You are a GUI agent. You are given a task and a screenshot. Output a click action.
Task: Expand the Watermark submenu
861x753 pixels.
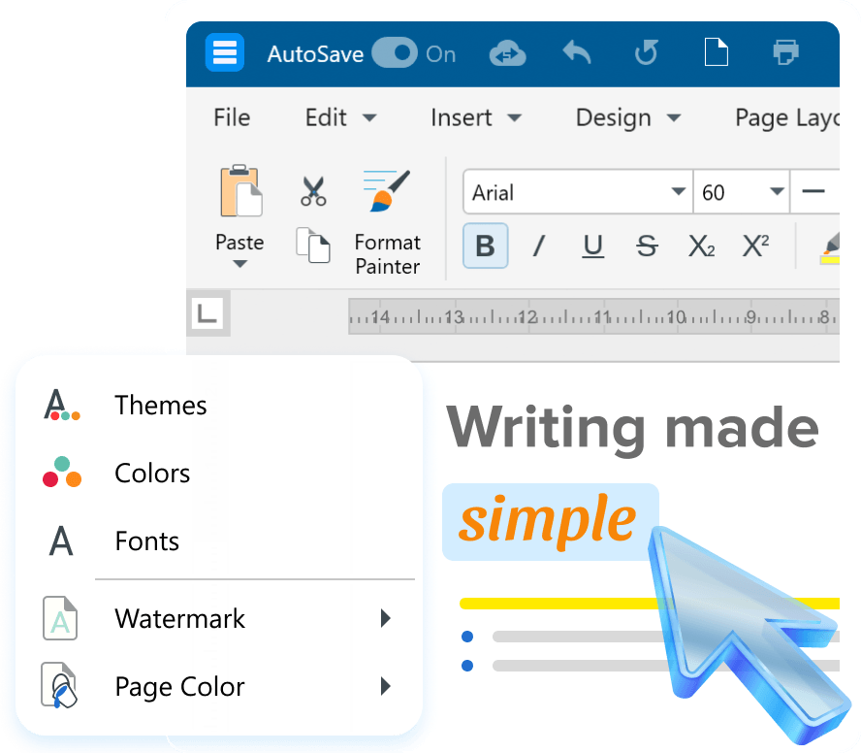(x=385, y=619)
